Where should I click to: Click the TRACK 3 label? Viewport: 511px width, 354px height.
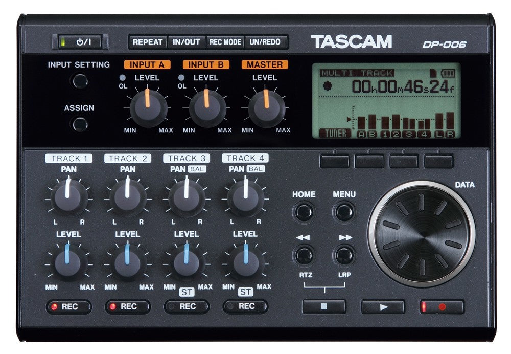pyautogui.click(x=187, y=158)
